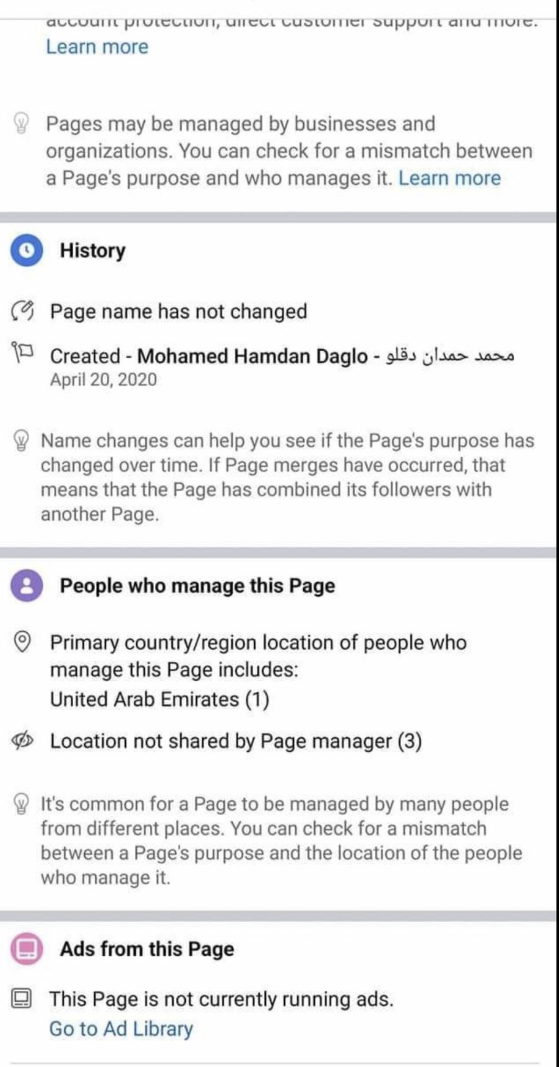Screen dimensions: 559x1067
Task: Click the crossed-out eye location hidden icon
Action: (x=22, y=741)
